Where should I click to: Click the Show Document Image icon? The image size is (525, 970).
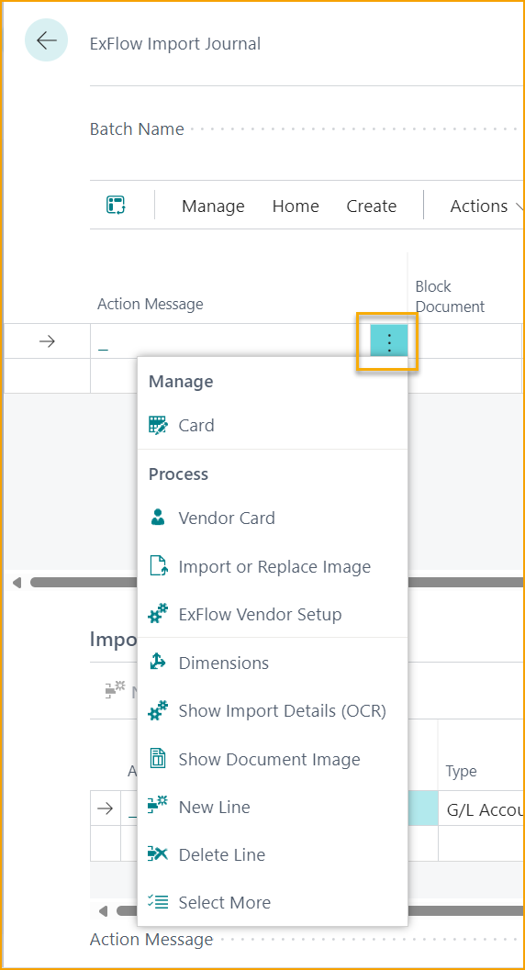pyautogui.click(x=158, y=758)
